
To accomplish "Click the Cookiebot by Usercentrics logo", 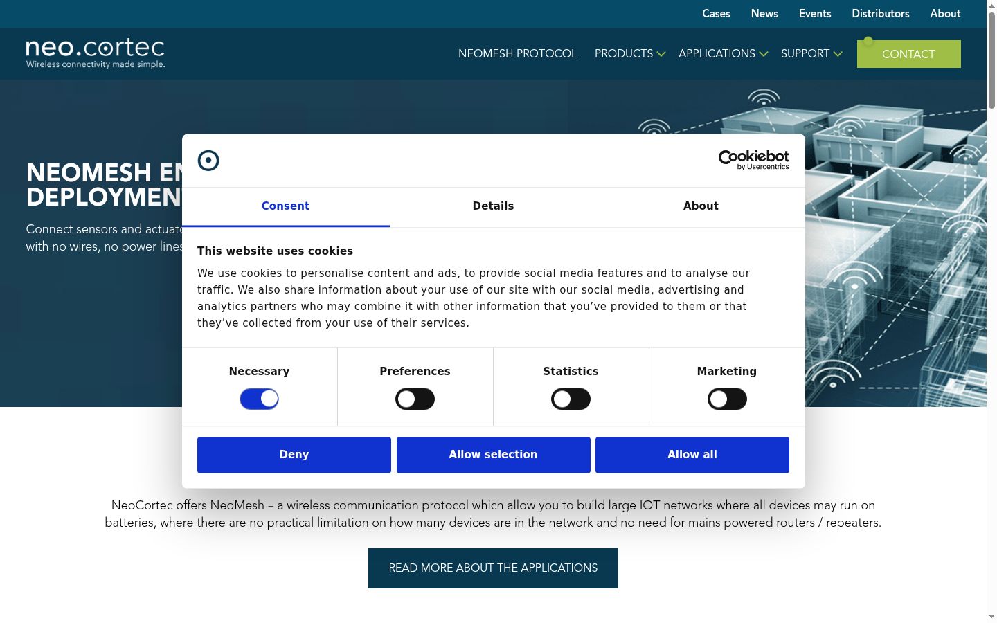I will point(754,160).
